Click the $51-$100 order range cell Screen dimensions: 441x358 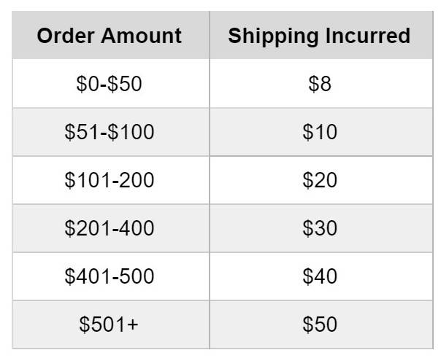(111, 132)
